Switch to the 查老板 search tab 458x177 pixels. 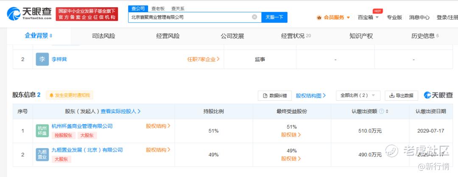158,9
